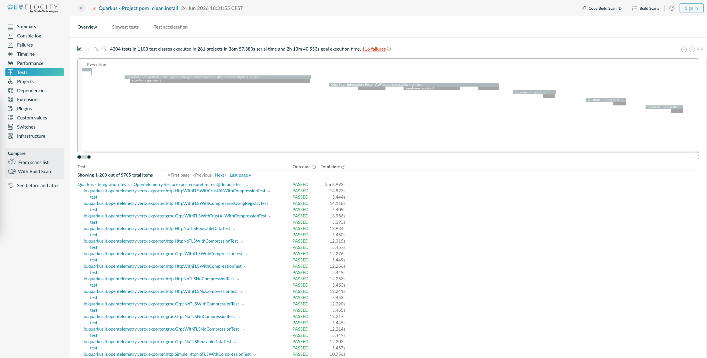Open Console log via its terminal icon

11,36
